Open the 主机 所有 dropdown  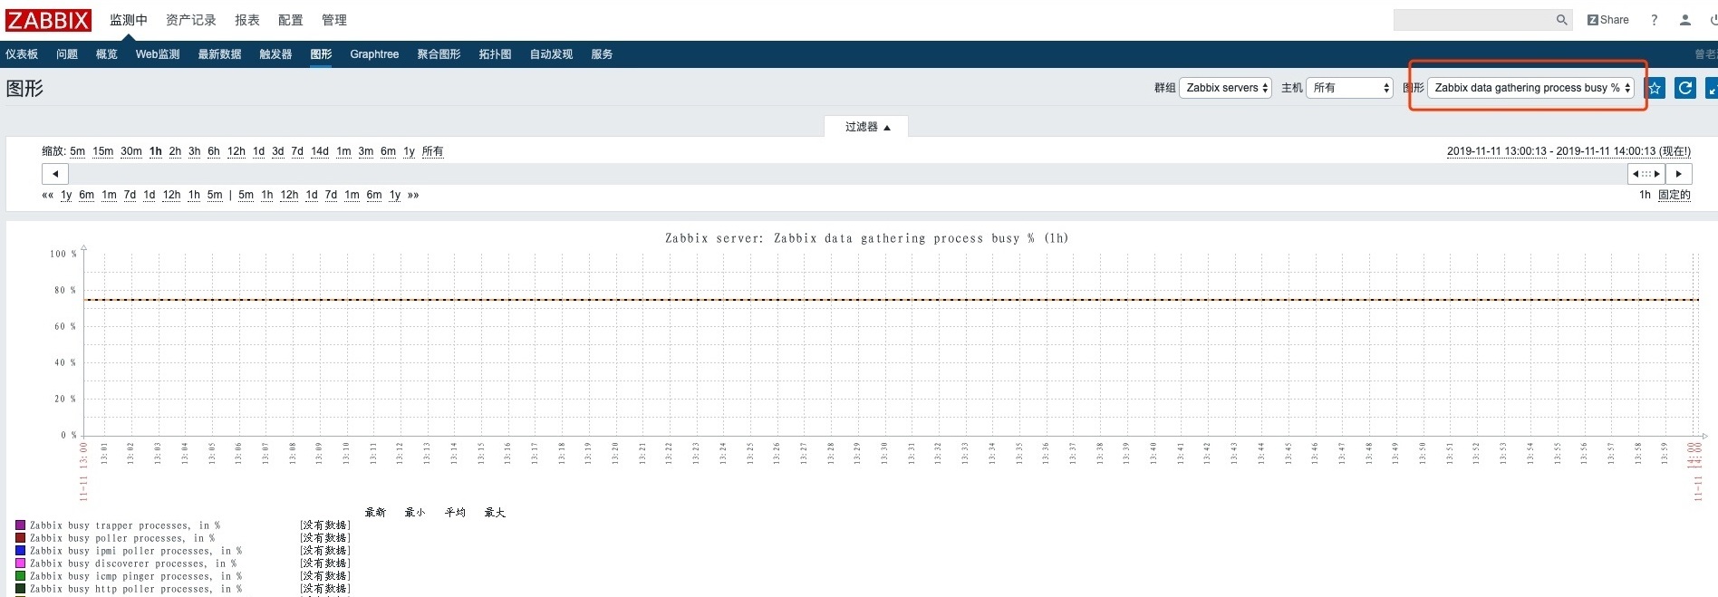point(1349,88)
